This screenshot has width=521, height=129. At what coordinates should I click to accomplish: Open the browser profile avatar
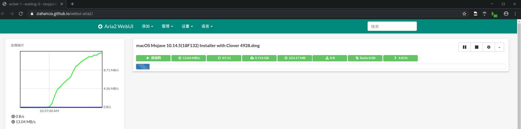tap(506, 13)
